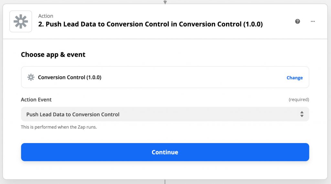331x184 pixels.
Task: Select the "Push Lead Data to Conversion Control" value
Action: point(73,114)
